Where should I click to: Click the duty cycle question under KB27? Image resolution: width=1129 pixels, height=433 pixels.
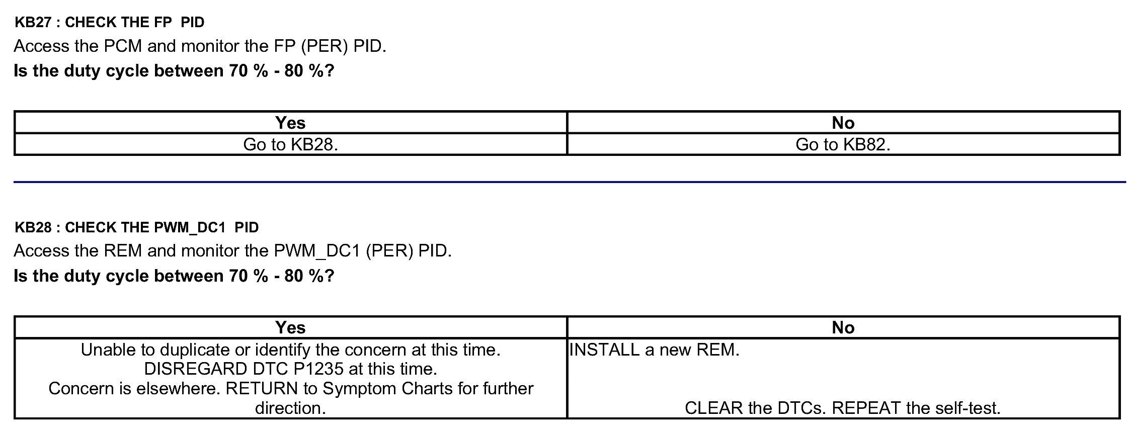tap(174, 71)
